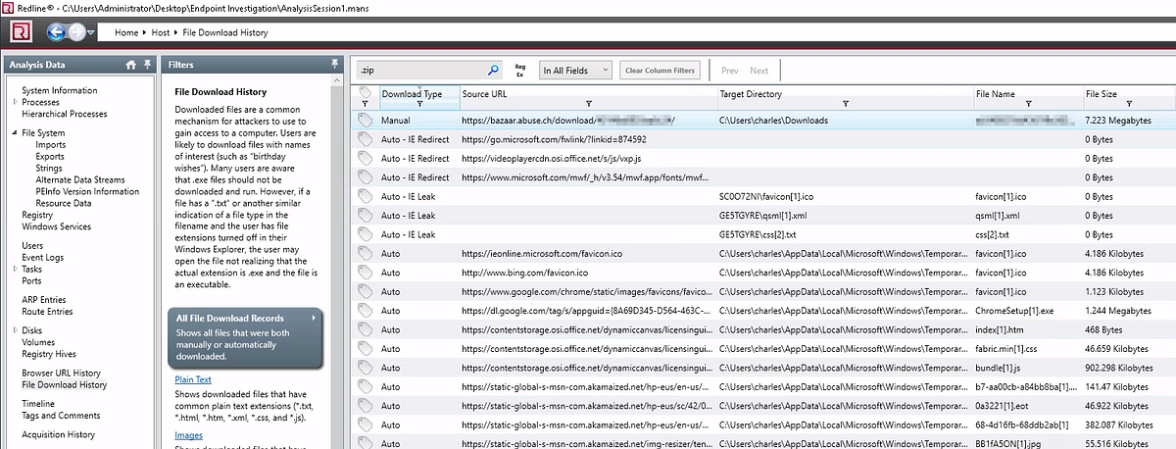Open the tag column filter funnel
The height and width of the screenshot is (449, 1176).
coord(365,103)
